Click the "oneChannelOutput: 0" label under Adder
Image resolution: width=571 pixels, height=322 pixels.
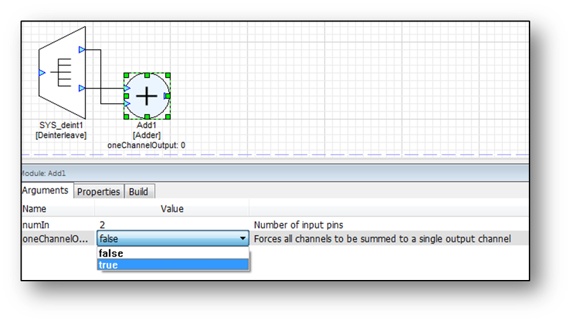pyautogui.click(x=147, y=145)
